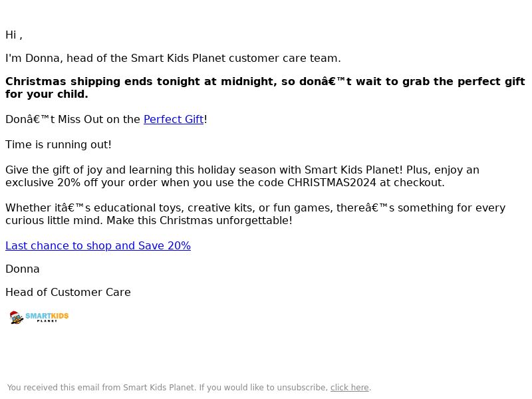Image resolution: width=532 pixels, height=399 pixels.
Task: Click the 'Time is running out!' line
Action: [x=59, y=144]
